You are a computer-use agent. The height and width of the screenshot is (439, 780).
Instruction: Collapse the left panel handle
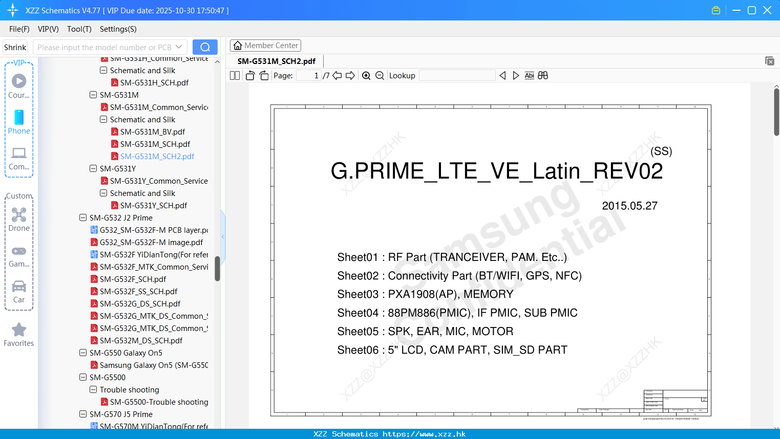coord(223,236)
